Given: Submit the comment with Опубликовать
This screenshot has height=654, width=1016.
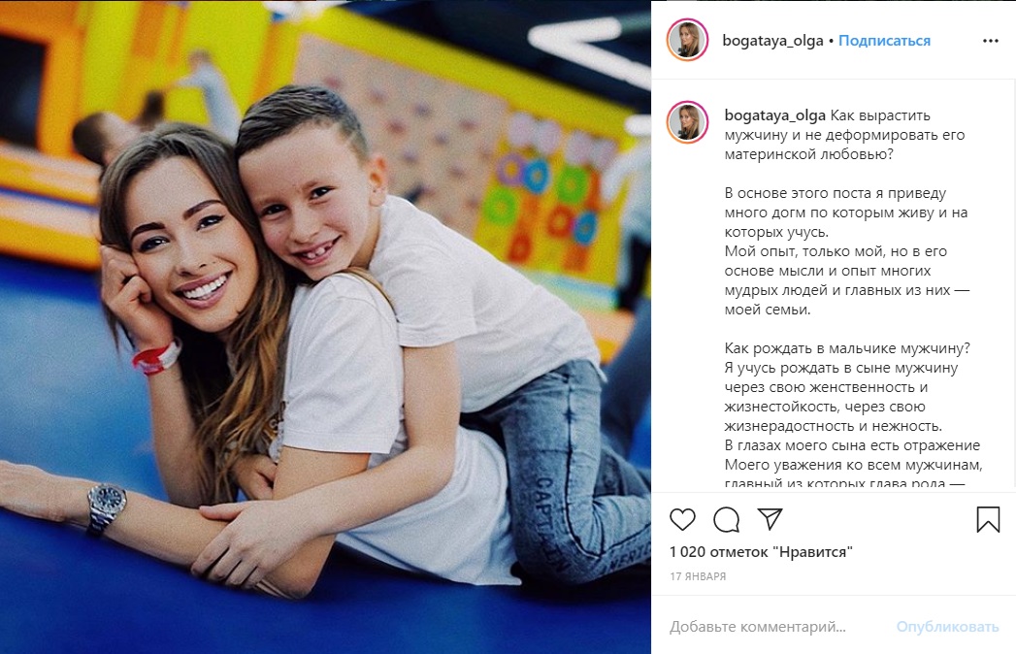Looking at the screenshot, I should click(x=947, y=627).
